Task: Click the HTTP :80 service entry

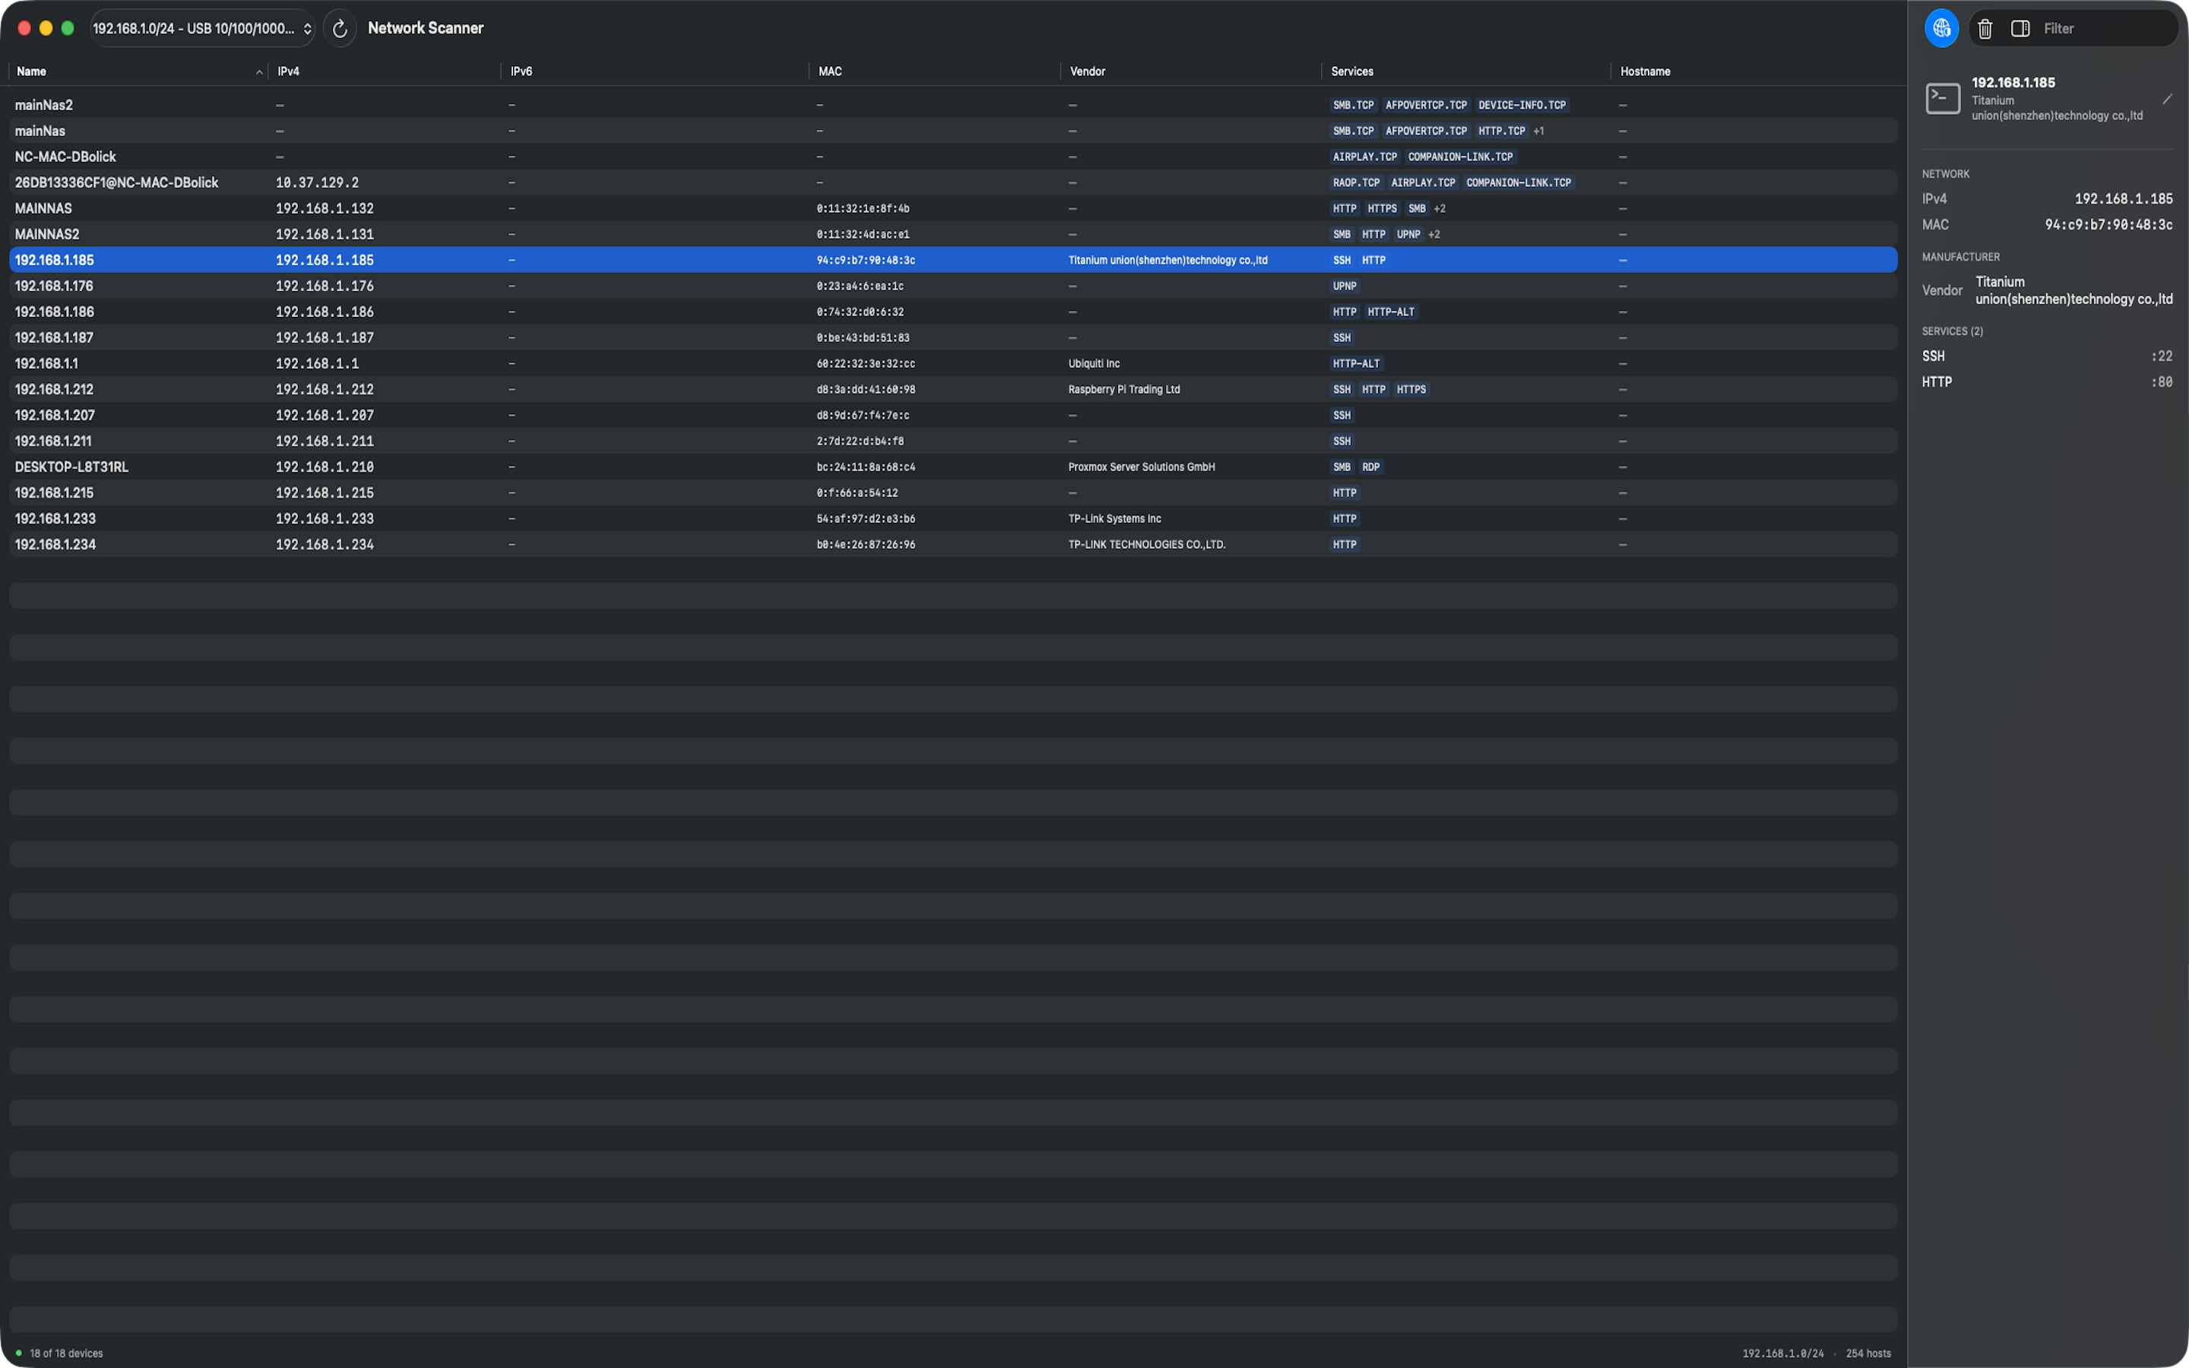Action: (x=2046, y=382)
